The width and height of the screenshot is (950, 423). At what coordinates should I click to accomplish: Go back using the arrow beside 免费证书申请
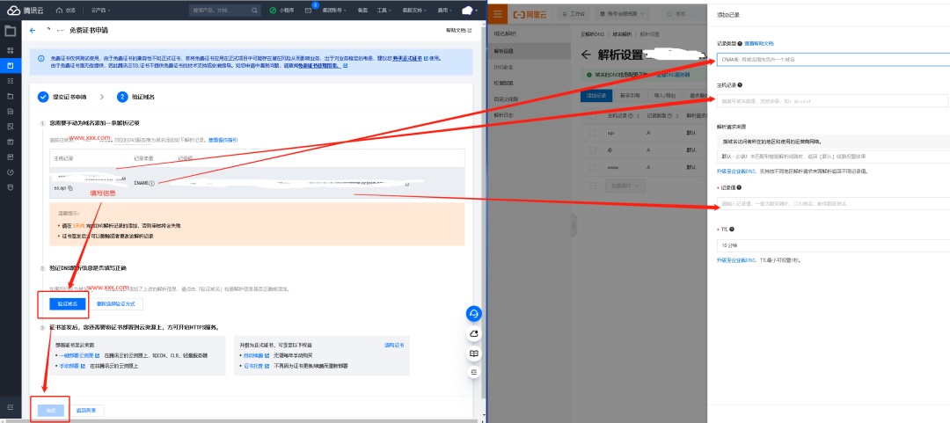click(x=33, y=30)
